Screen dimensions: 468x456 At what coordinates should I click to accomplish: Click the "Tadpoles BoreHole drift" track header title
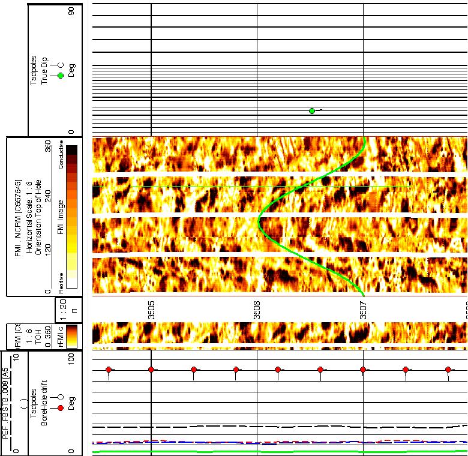[38, 407]
